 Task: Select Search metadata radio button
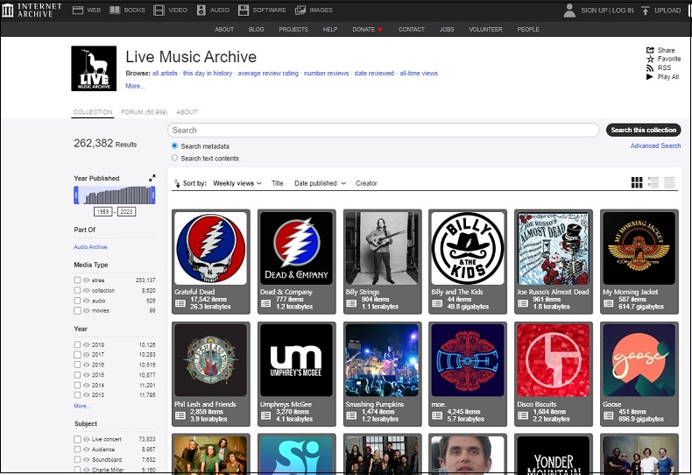click(x=175, y=145)
